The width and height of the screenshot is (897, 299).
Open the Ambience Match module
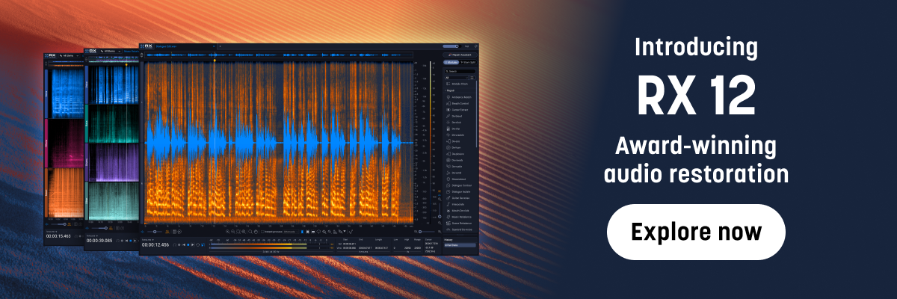point(458,97)
